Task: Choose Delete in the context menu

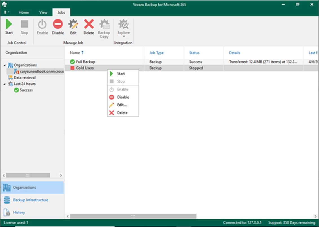Action: pyautogui.click(x=123, y=113)
